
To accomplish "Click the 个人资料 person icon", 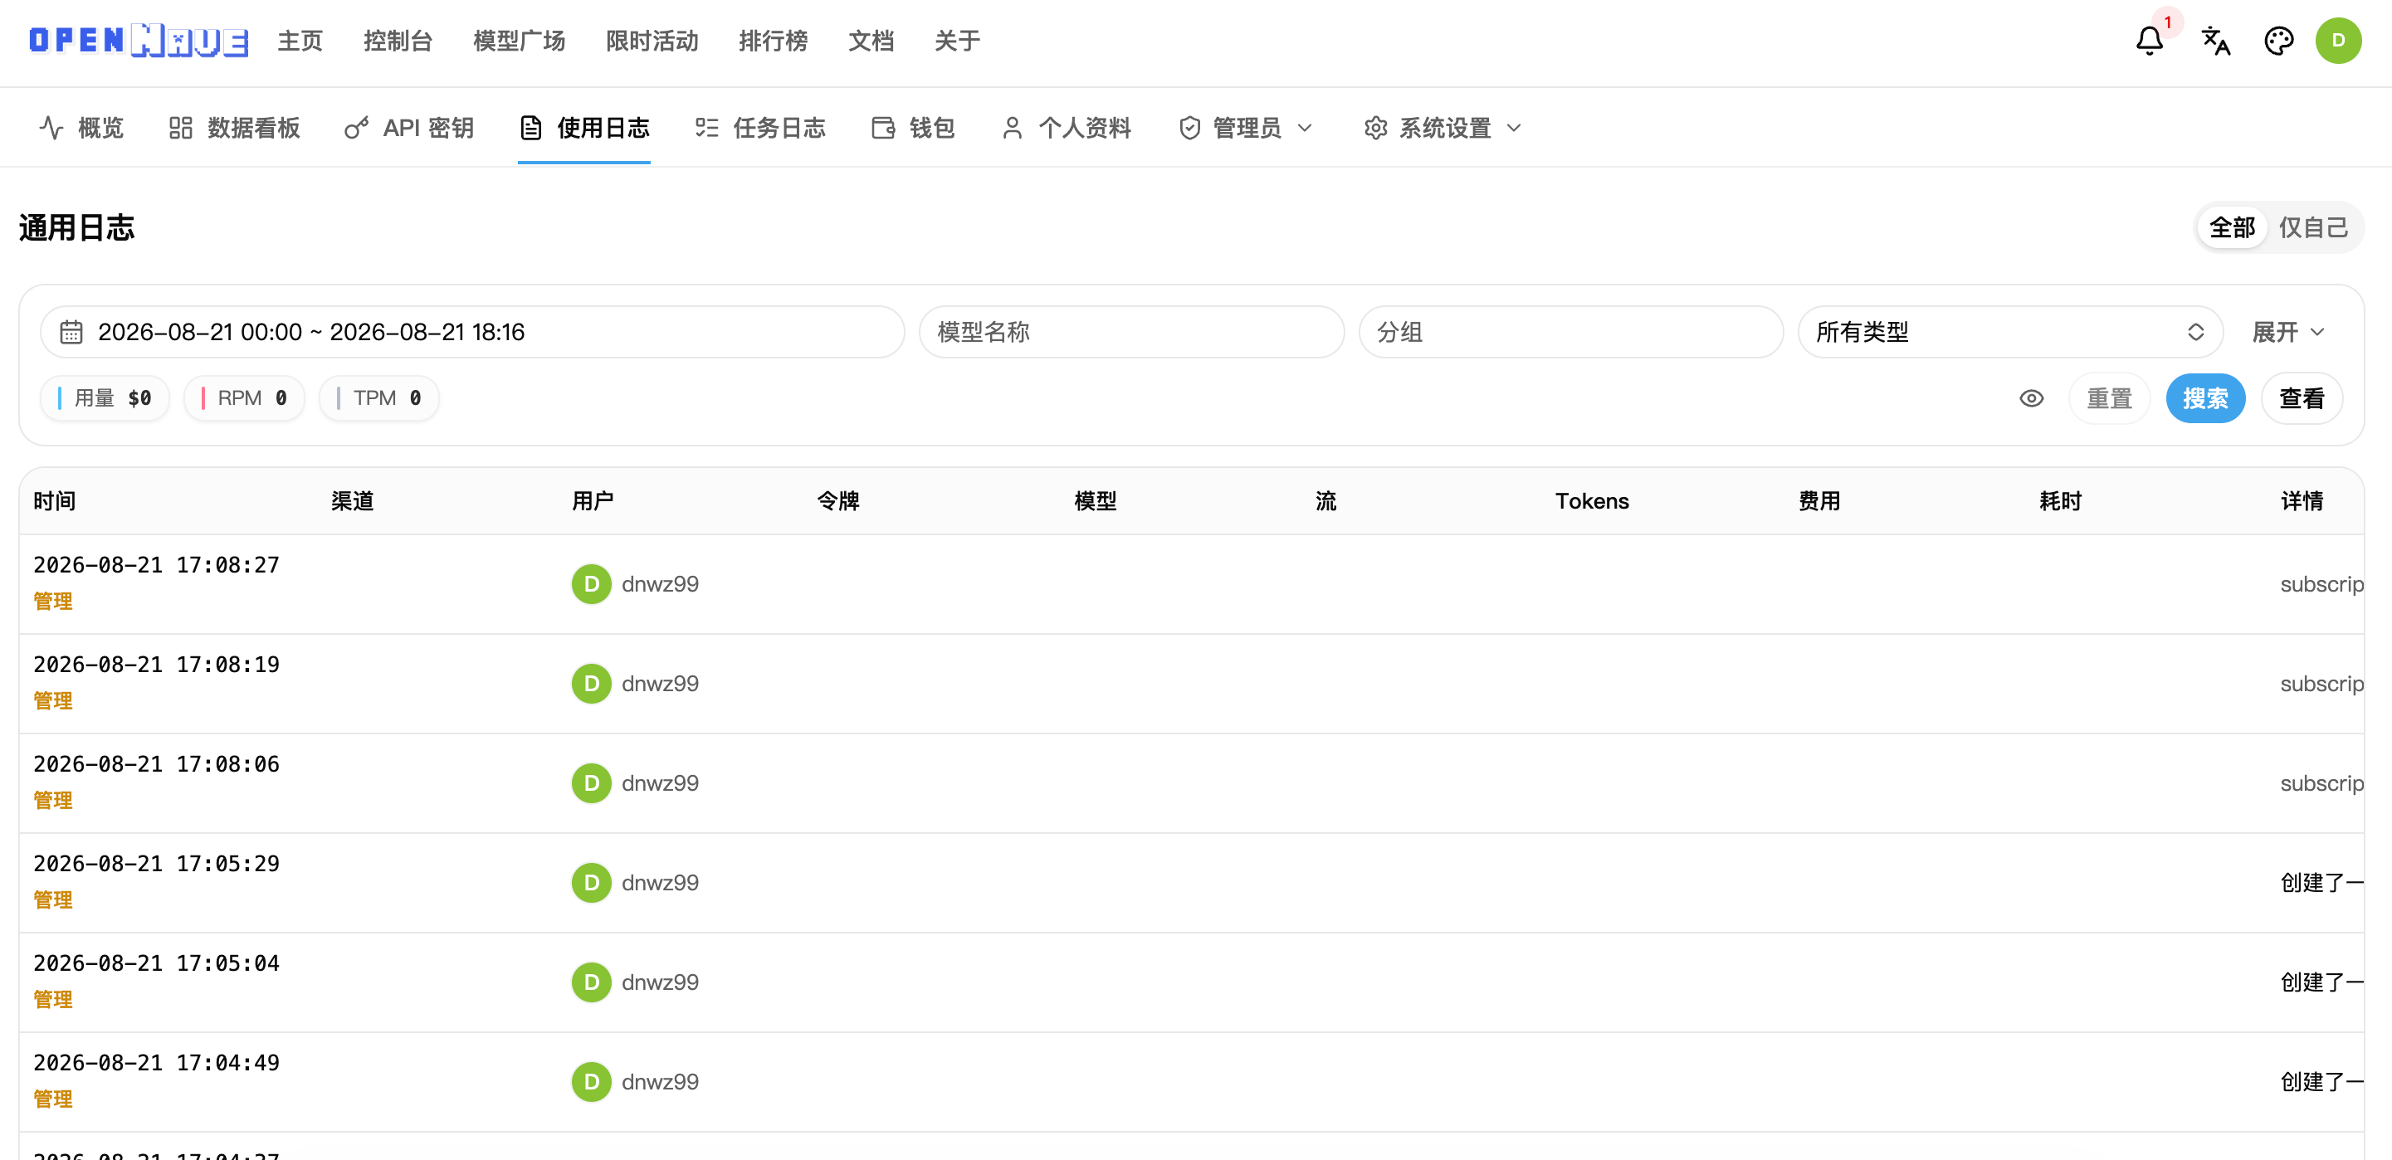I will (1012, 128).
